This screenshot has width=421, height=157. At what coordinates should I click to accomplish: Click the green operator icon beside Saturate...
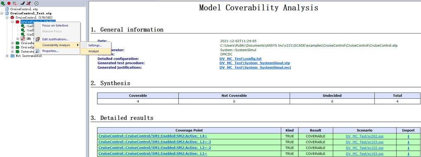pyautogui.click(x=17, y=52)
